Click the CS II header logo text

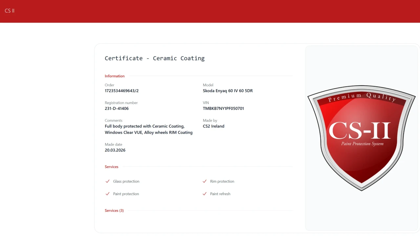[10, 11]
